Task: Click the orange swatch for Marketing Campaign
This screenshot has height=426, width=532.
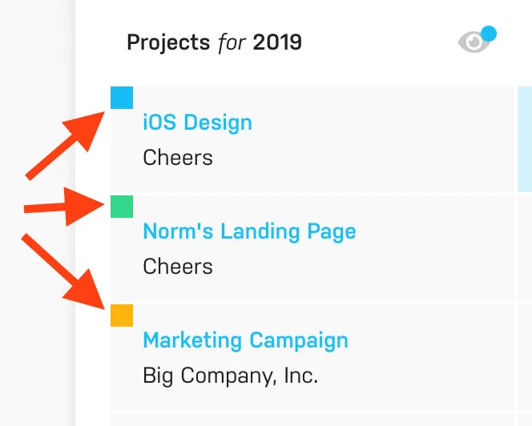Action: pos(122,315)
